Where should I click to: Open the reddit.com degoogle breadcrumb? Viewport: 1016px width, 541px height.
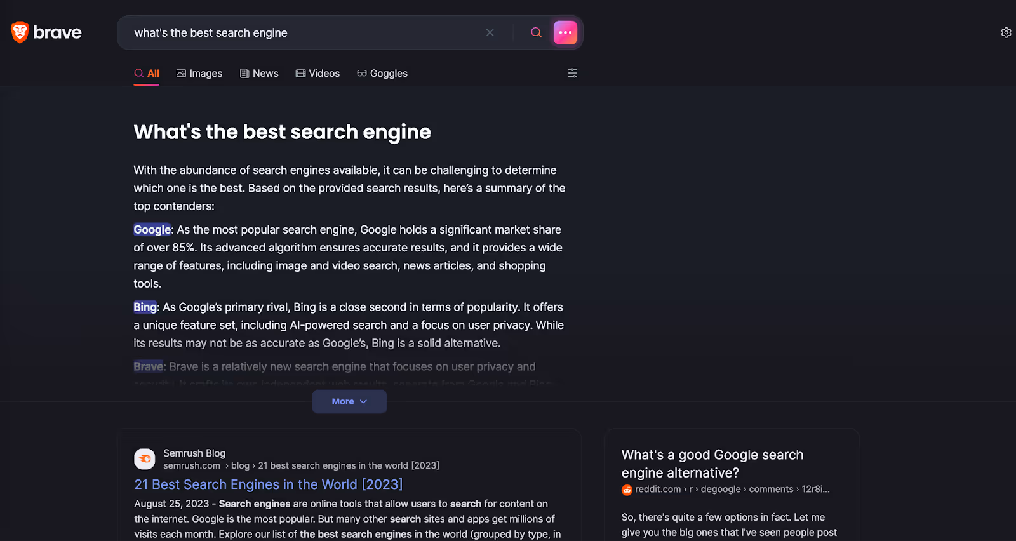[732, 490]
